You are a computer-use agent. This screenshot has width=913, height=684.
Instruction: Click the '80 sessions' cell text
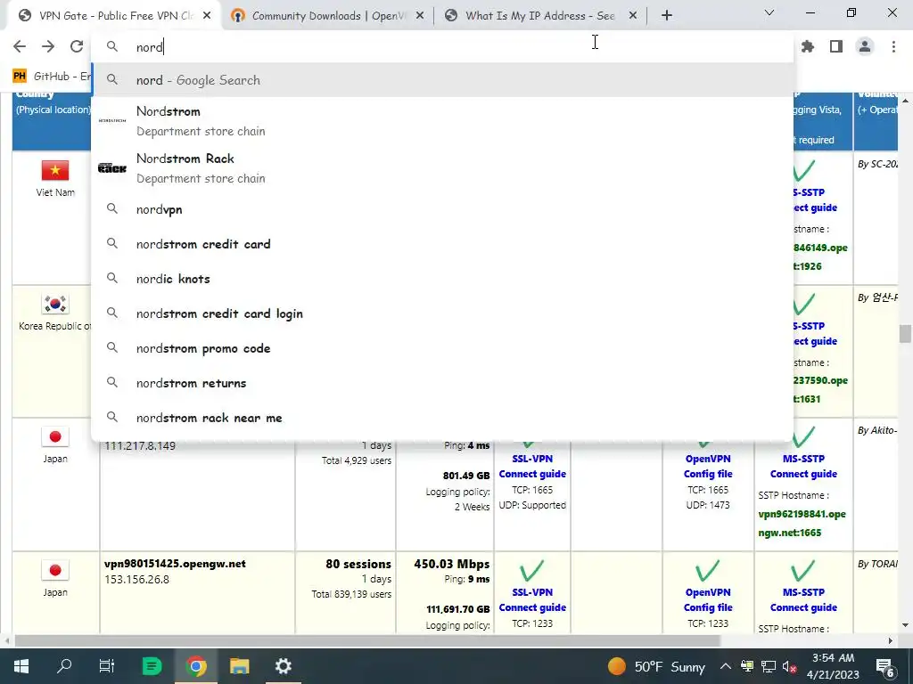[x=358, y=564]
